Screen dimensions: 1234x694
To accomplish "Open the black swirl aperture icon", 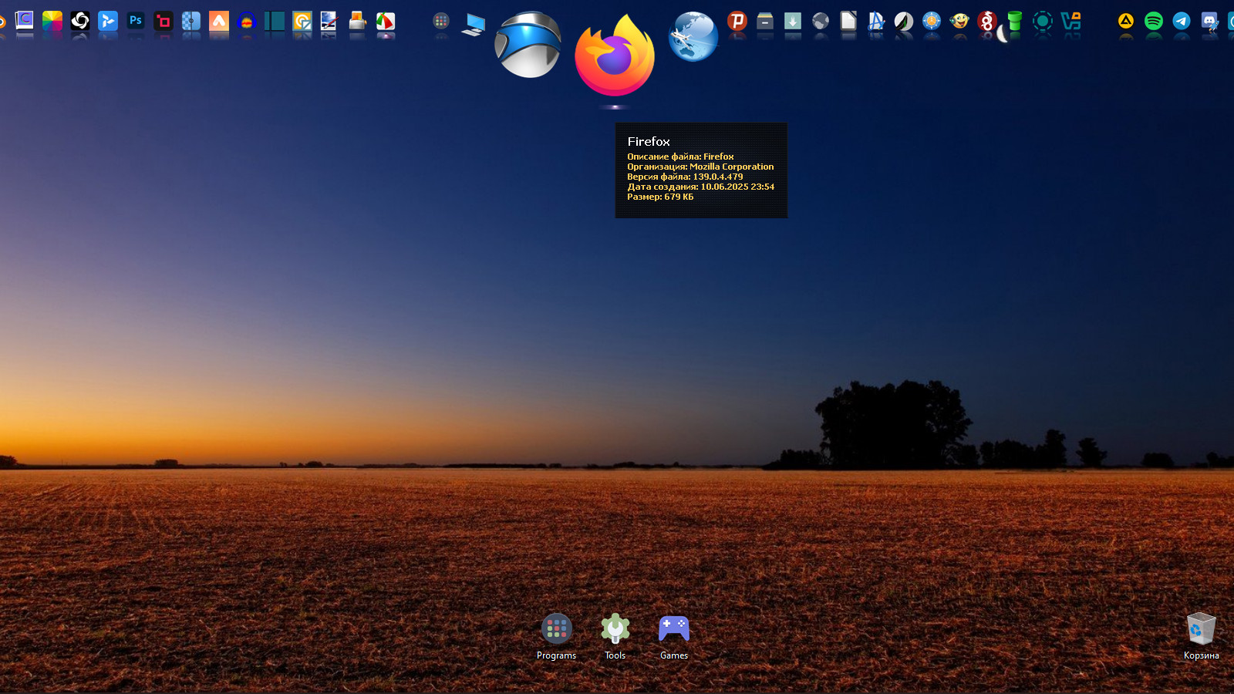I will pos(80,21).
